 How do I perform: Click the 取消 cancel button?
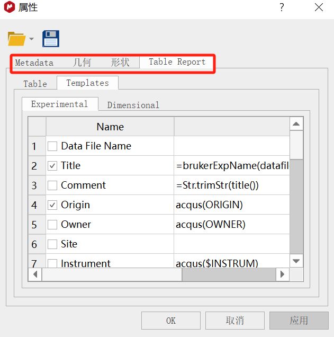[x=234, y=321]
